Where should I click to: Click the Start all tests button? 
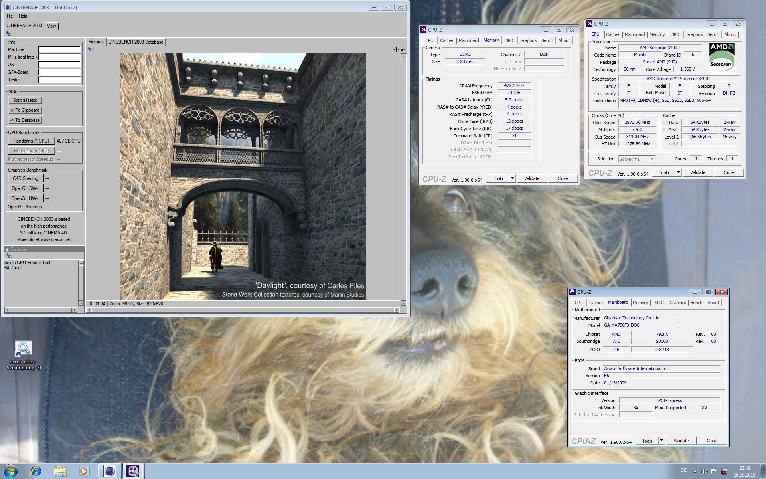click(25, 100)
